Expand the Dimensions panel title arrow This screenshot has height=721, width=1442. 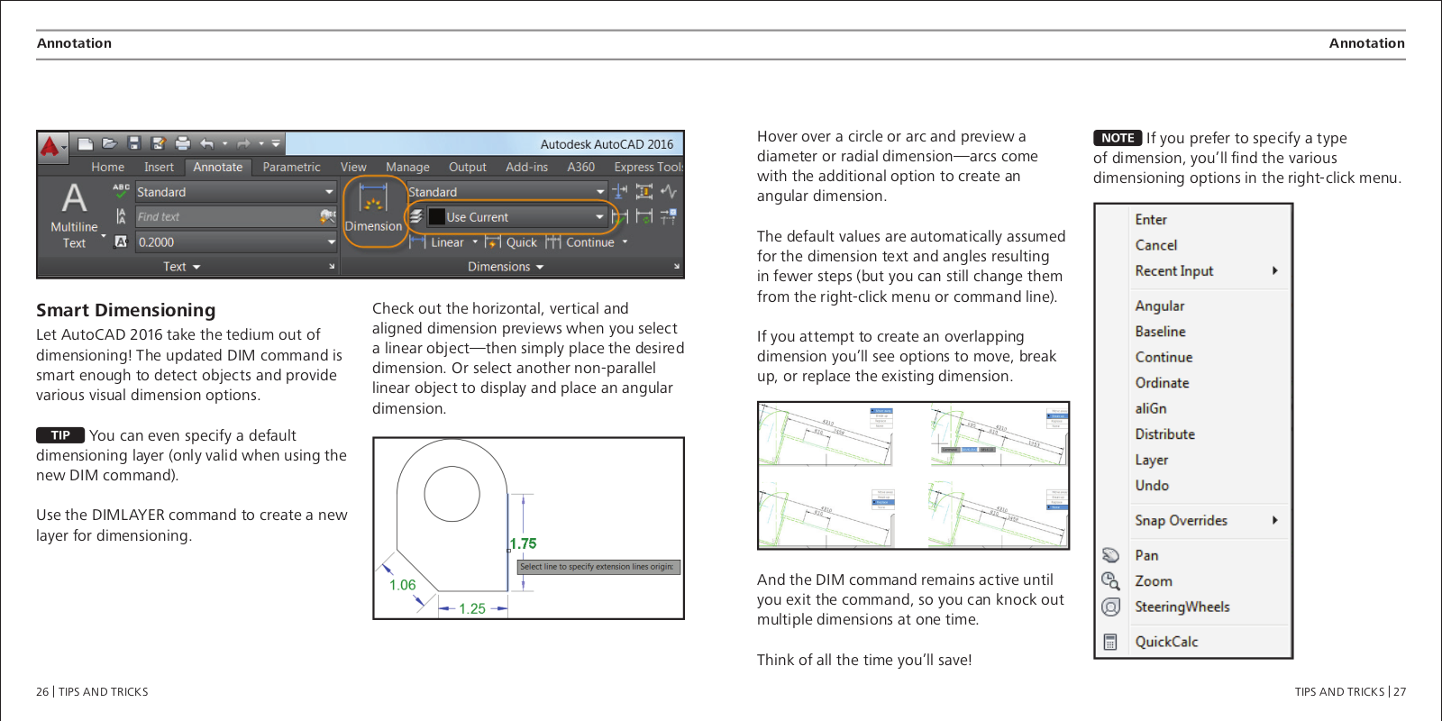(x=540, y=267)
